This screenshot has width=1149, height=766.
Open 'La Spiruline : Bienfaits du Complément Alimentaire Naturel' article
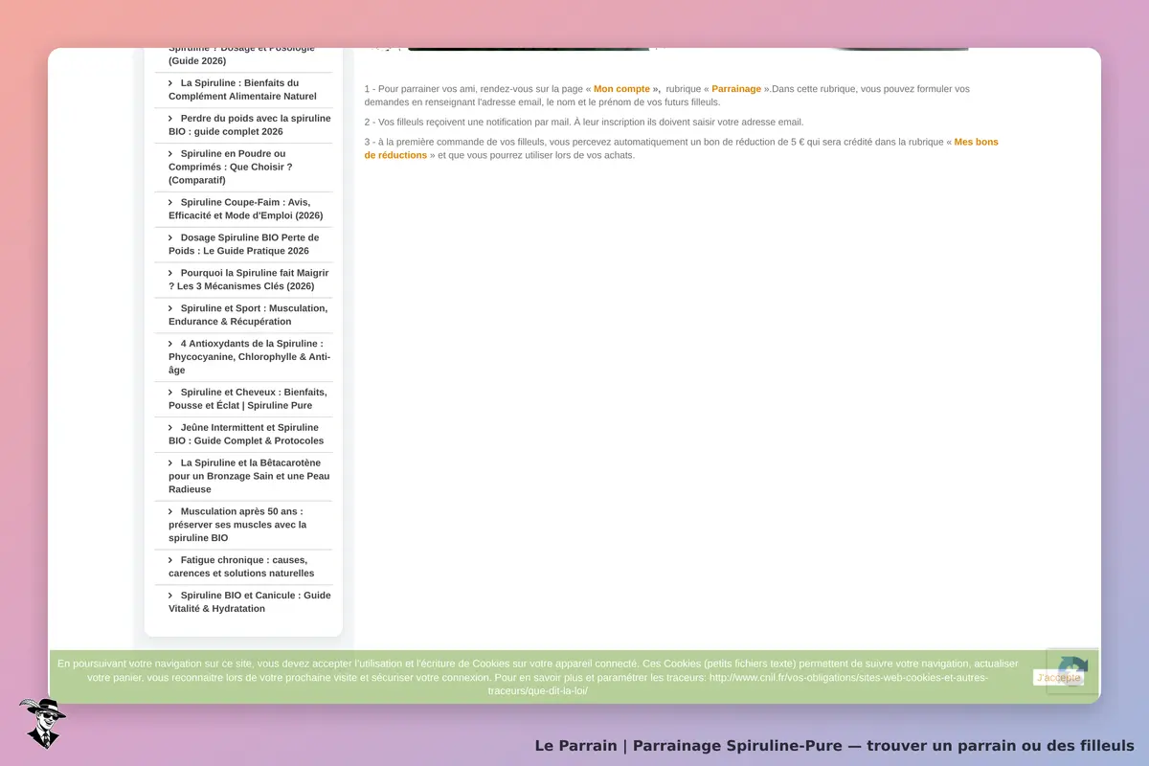[243, 89]
